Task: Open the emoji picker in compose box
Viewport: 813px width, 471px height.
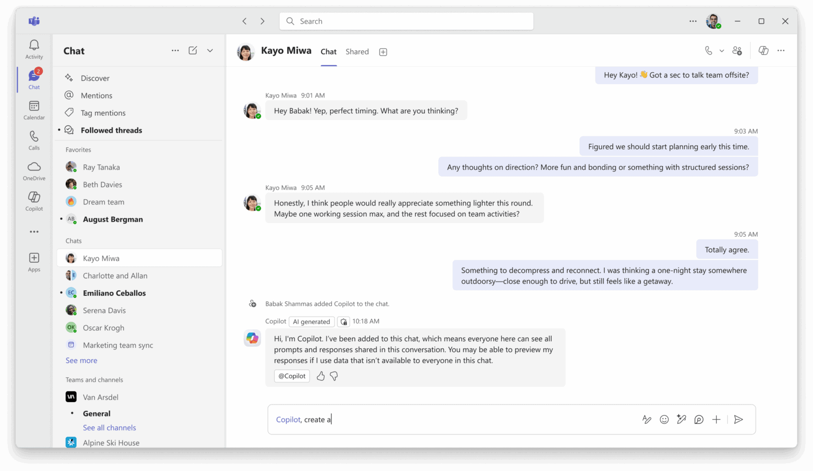Action: (664, 419)
